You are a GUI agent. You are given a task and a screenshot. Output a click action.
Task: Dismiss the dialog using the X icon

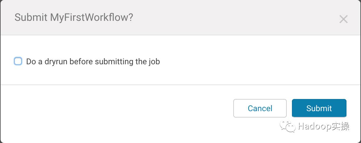pos(343,19)
